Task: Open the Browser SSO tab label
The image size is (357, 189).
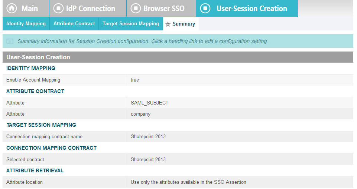Action: click(164, 9)
